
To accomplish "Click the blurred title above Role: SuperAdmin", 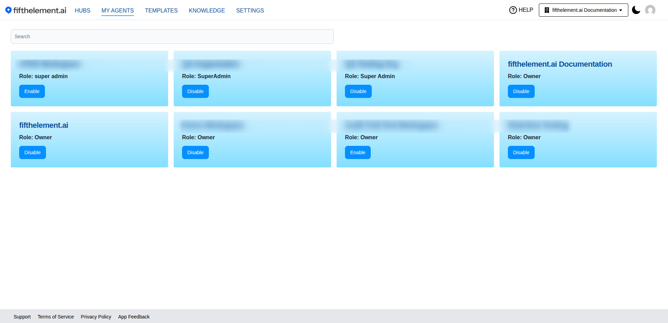I will [211, 64].
